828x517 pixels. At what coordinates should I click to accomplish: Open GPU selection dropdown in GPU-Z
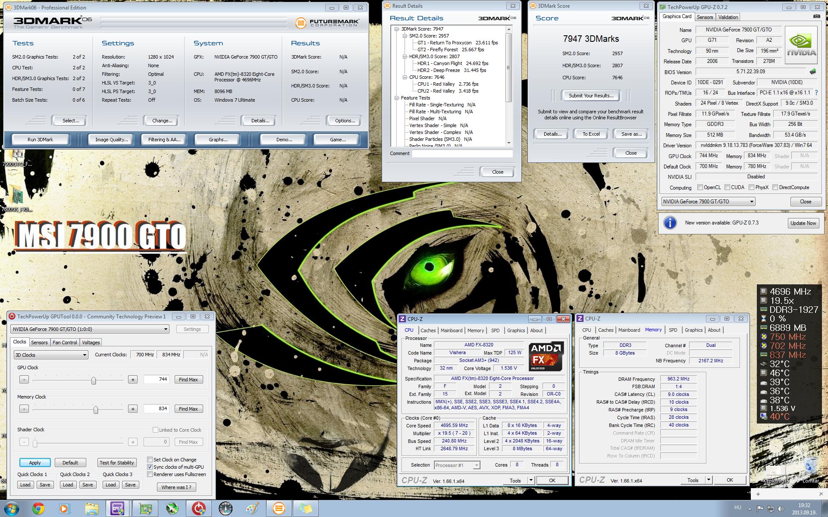click(708, 201)
